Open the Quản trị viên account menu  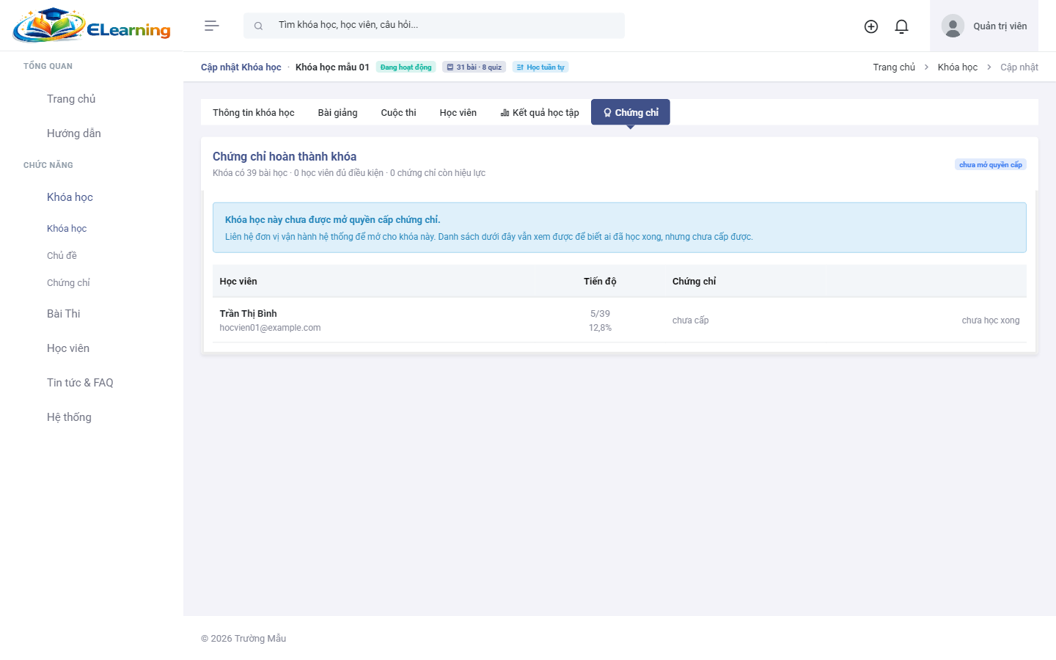point(984,26)
